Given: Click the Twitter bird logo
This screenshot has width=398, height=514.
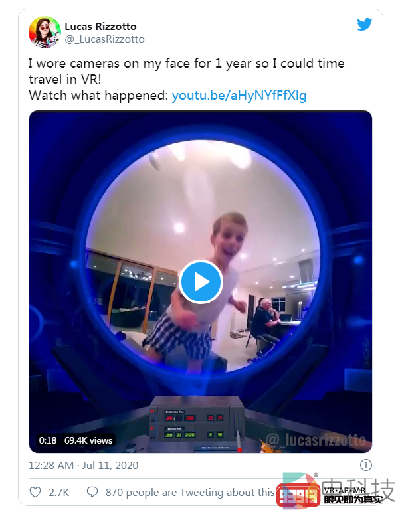Looking at the screenshot, I should point(364,25).
